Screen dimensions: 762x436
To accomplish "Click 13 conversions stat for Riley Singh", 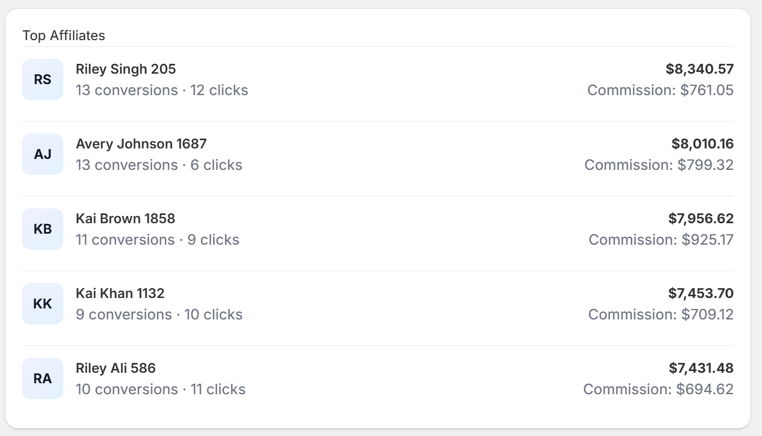I will (127, 90).
